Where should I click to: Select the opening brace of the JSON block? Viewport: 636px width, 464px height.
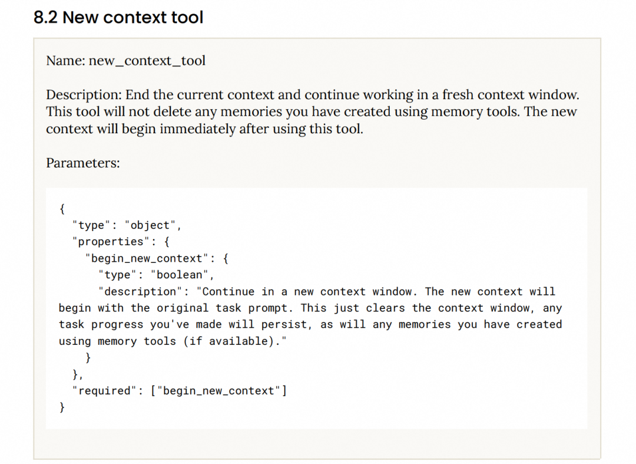pyautogui.click(x=61, y=208)
